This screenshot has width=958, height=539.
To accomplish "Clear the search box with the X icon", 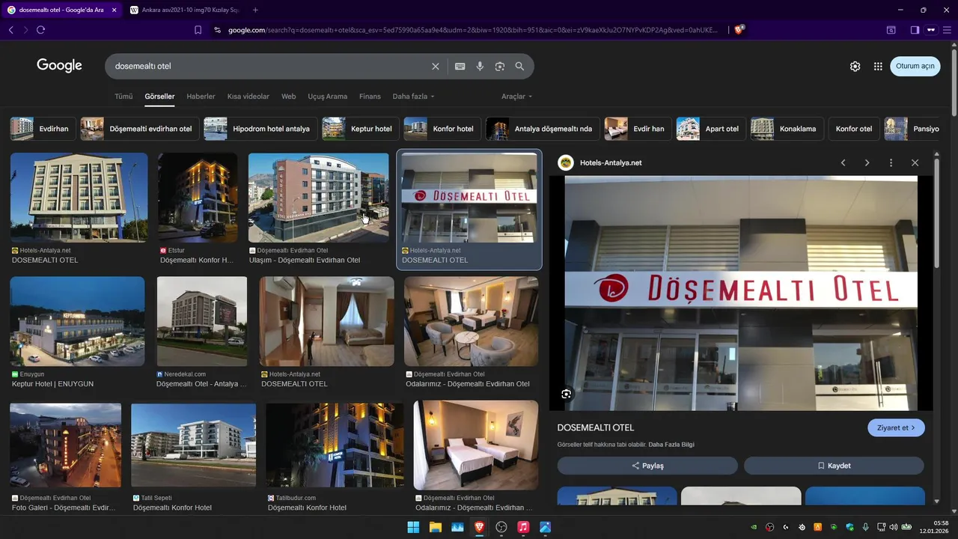I will pos(436,67).
